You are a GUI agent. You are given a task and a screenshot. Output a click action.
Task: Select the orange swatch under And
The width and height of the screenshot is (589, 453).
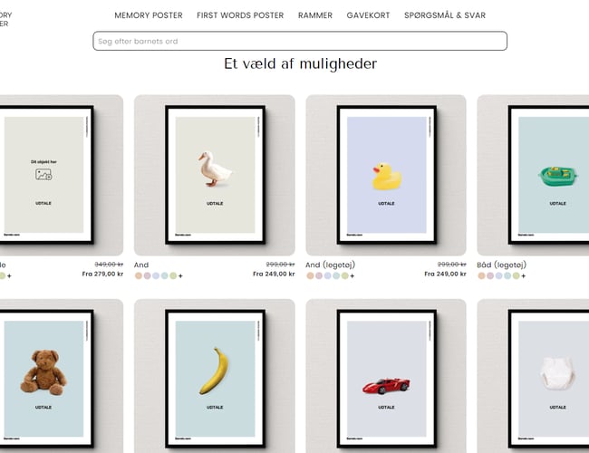click(x=139, y=275)
